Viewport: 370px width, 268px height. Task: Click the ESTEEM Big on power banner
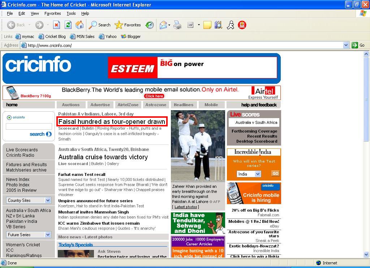coord(192,68)
